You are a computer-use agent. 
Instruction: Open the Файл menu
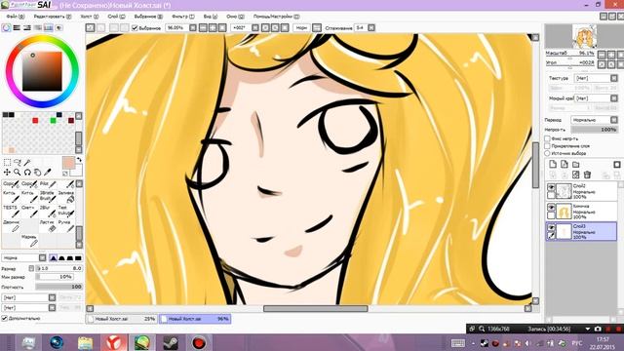coord(16,17)
